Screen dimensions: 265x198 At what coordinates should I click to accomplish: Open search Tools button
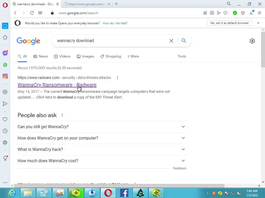(182, 56)
